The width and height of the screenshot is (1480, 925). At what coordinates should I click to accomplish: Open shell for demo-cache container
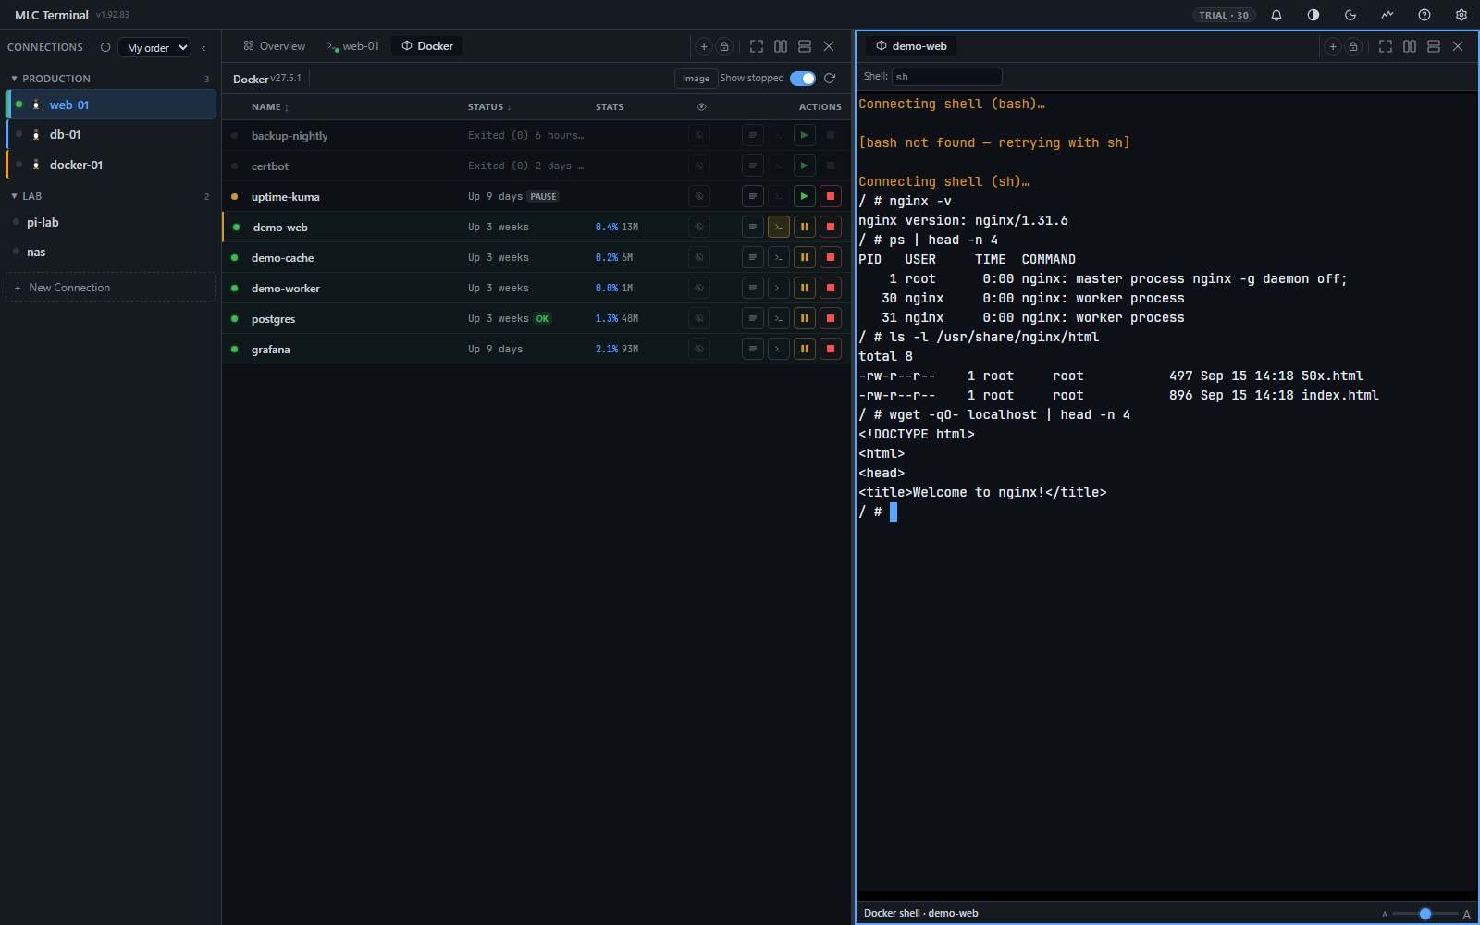click(x=779, y=257)
